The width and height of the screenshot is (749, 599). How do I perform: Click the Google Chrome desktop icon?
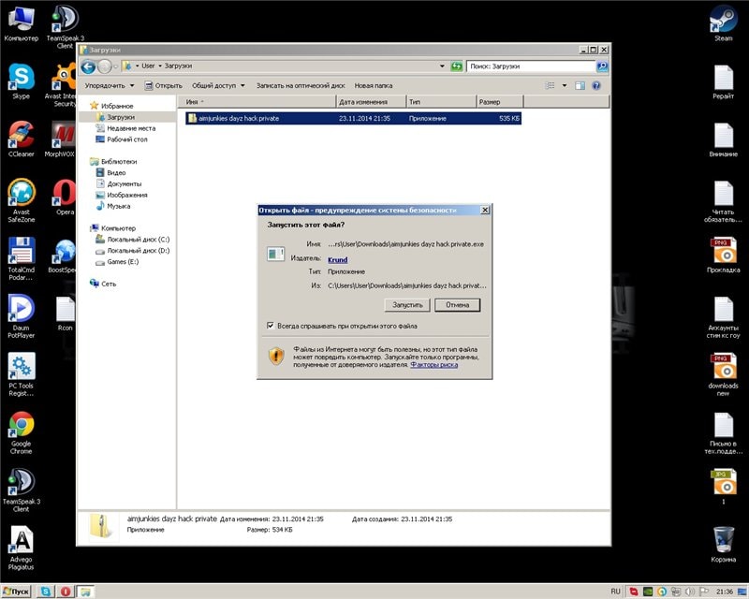coord(21,429)
